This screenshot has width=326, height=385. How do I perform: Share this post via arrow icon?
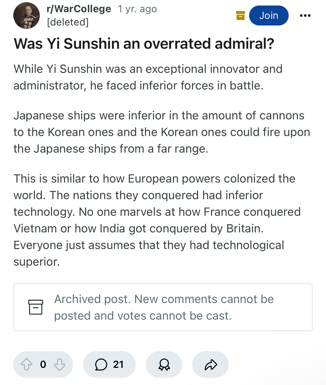[x=210, y=365]
